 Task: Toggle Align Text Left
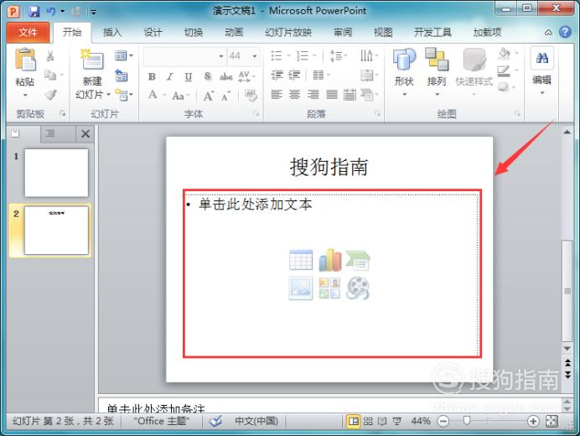pyautogui.click(x=277, y=95)
